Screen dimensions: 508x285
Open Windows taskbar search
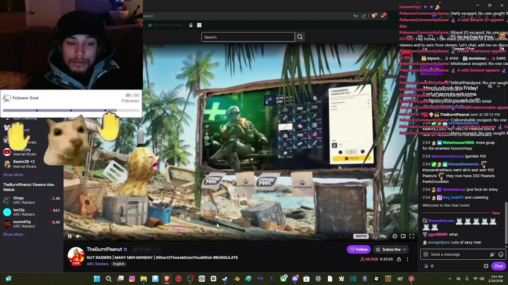tap(109, 279)
